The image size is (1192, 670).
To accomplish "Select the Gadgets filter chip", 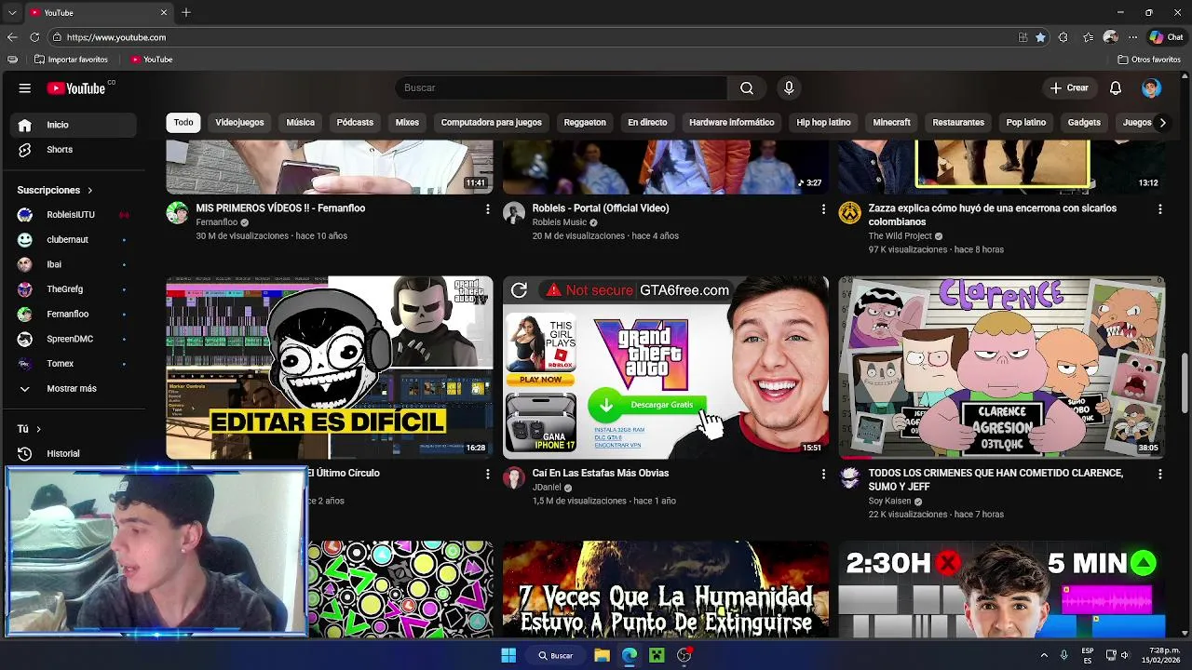I will (x=1084, y=123).
